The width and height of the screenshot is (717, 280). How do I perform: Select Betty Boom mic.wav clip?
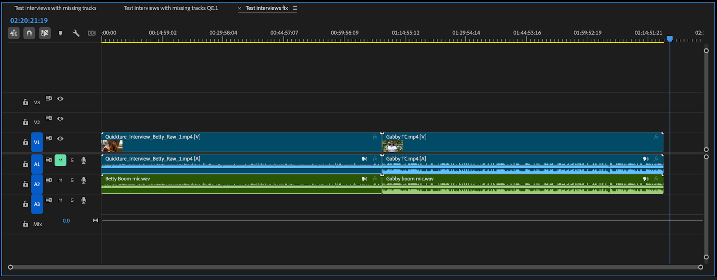[242, 184]
